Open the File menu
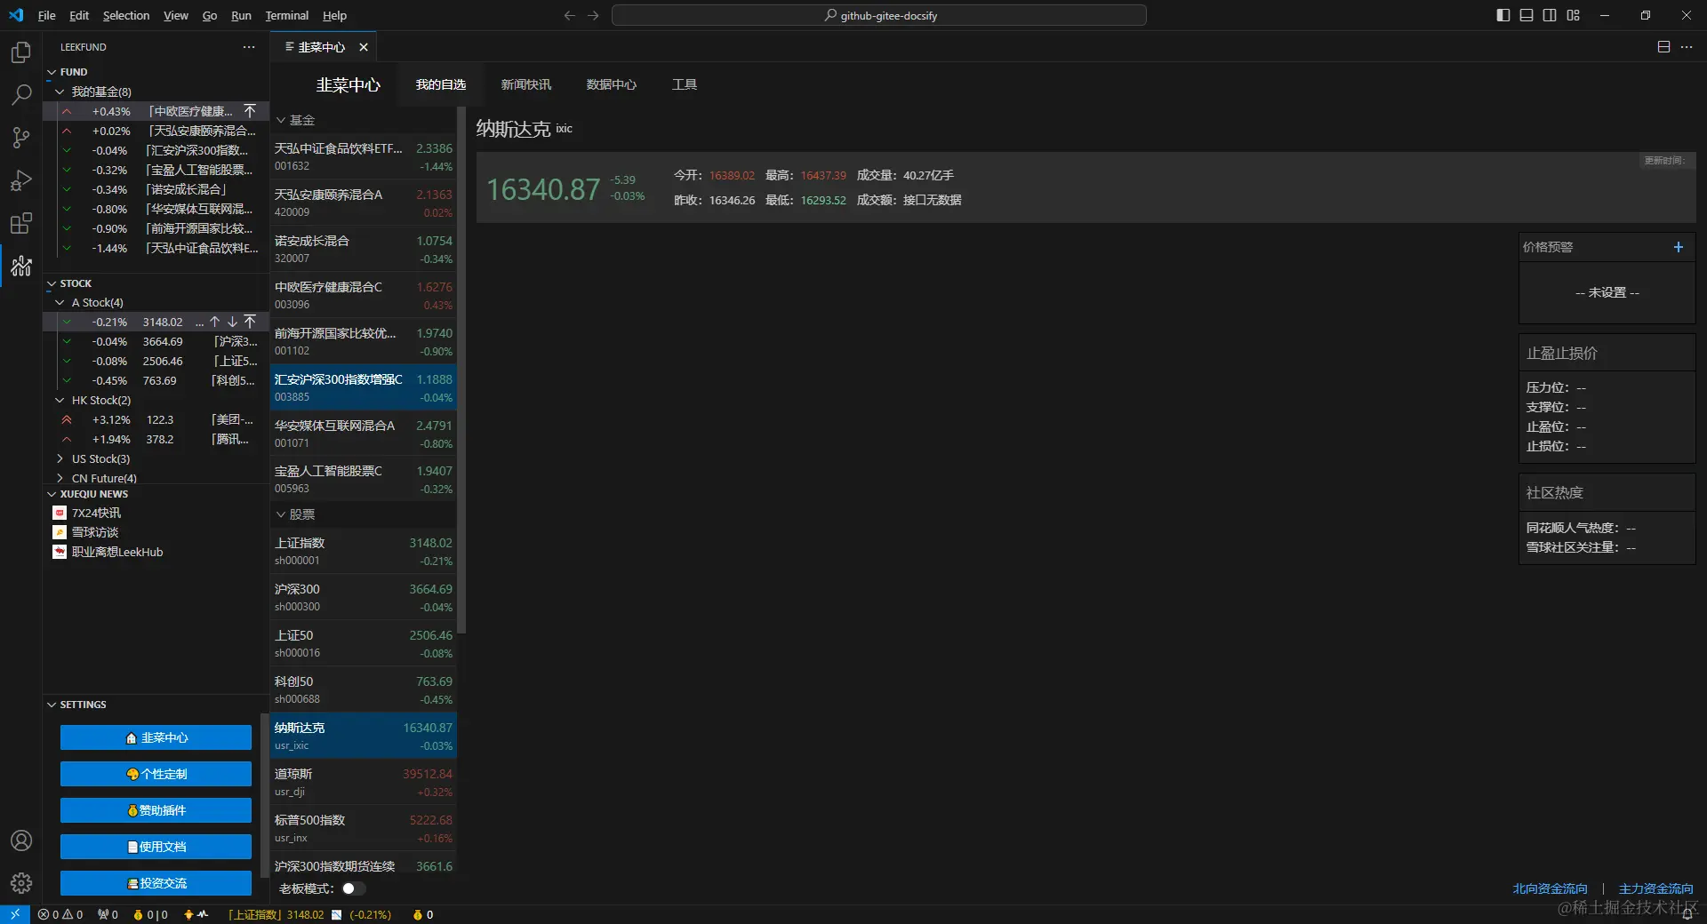 pyautogui.click(x=47, y=15)
